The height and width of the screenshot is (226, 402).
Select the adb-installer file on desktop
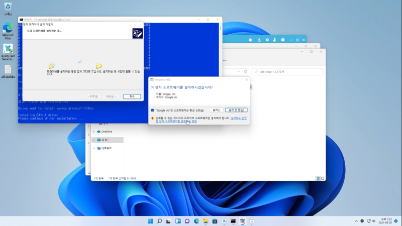pyautogui.click(x=8, y=71)
